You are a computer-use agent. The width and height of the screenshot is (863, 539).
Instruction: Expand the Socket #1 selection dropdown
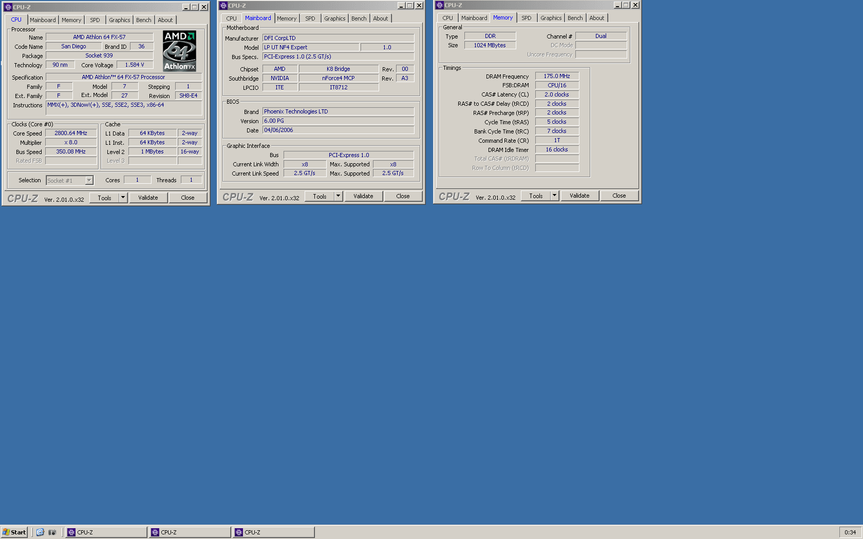(x=89, y=180)
